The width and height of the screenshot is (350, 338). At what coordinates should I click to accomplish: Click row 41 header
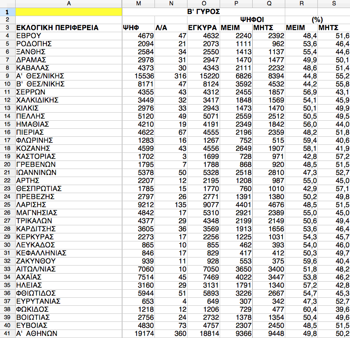[x=8, y=333]
